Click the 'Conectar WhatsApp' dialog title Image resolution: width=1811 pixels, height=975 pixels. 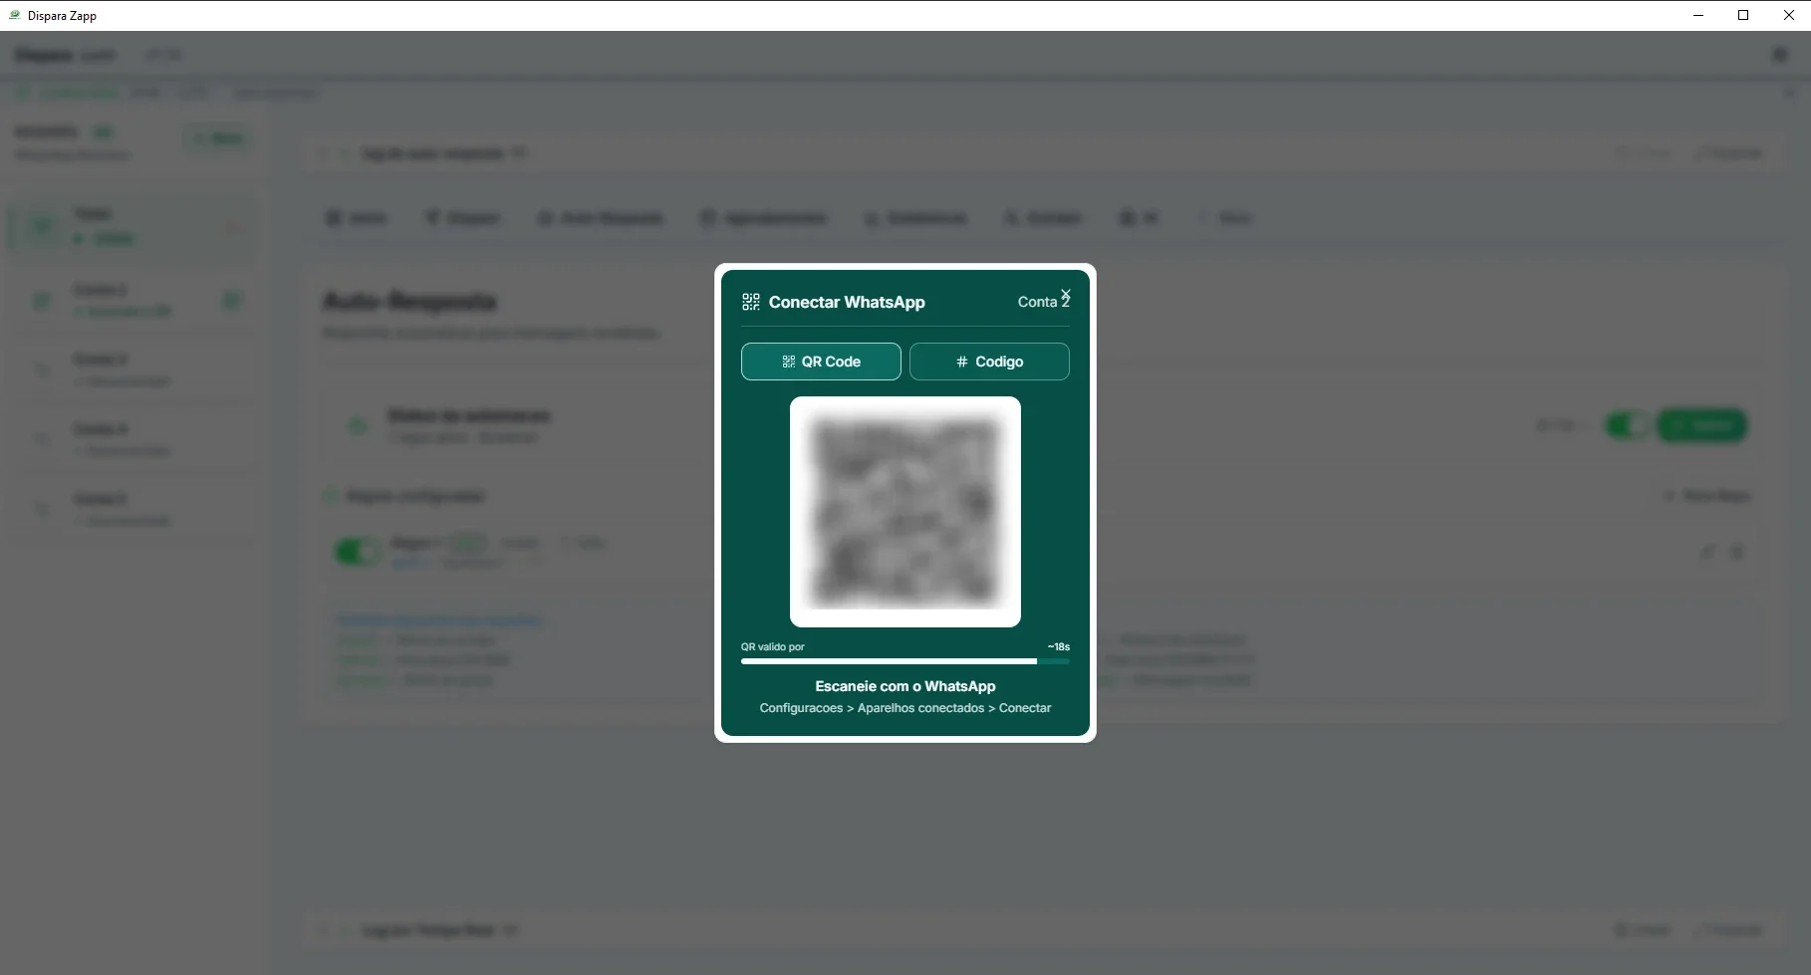847,302
